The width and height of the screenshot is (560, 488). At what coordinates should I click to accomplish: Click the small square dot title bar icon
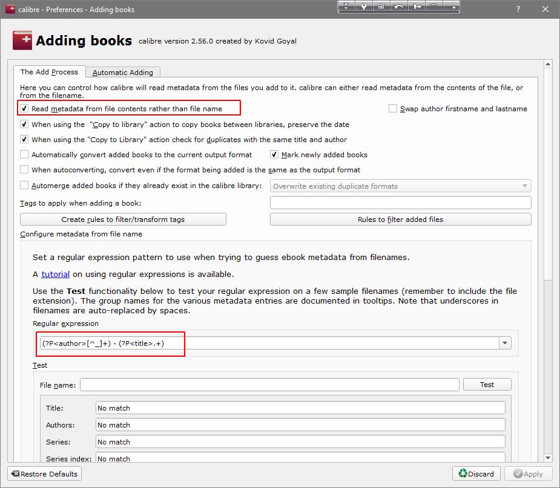tap(452, 7)
